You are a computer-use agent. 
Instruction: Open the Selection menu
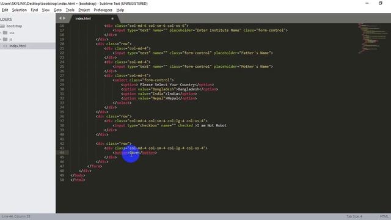click(19, 10)
